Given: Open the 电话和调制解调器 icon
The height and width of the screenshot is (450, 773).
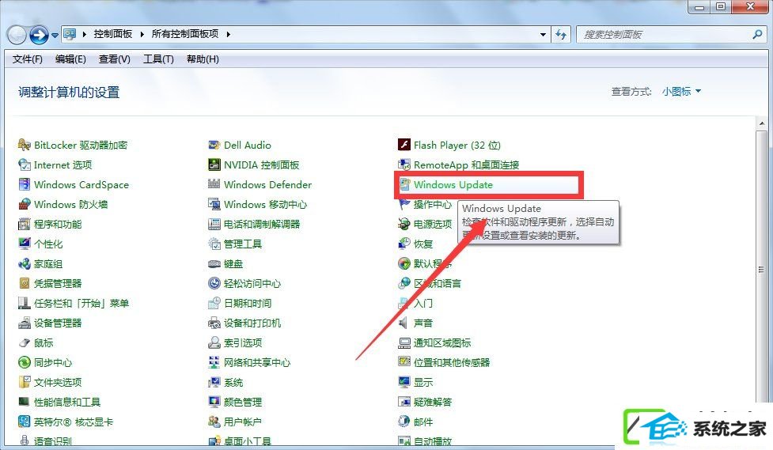Looking at the screenshot, I should [214, 225].
